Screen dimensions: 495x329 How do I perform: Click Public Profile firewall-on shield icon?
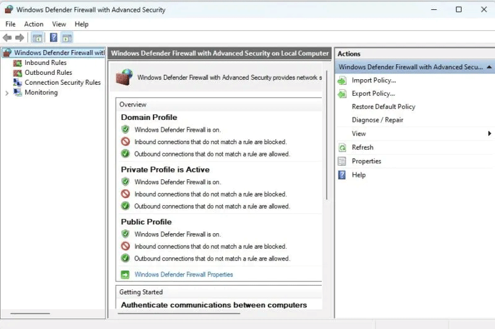(126, 234)
